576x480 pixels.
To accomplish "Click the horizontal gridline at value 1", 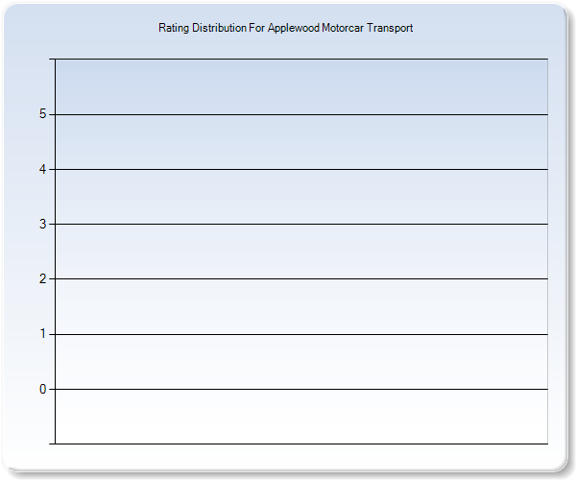I will click(x=301, y=334).
